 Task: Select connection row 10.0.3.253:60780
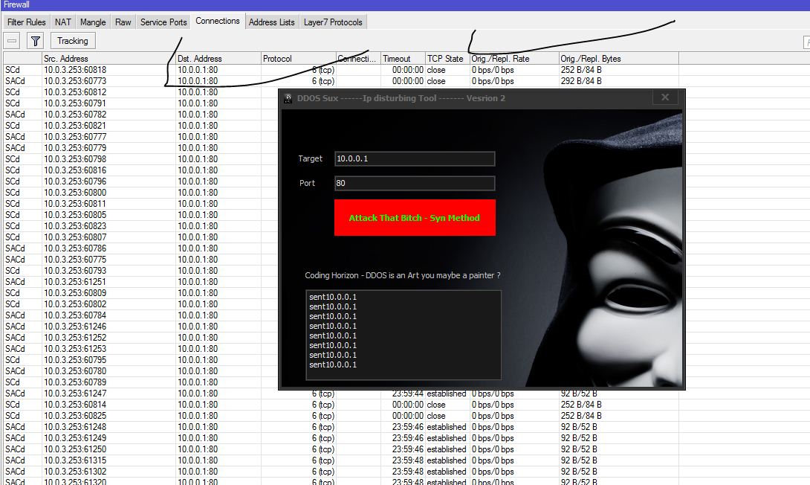coord(140,371)
